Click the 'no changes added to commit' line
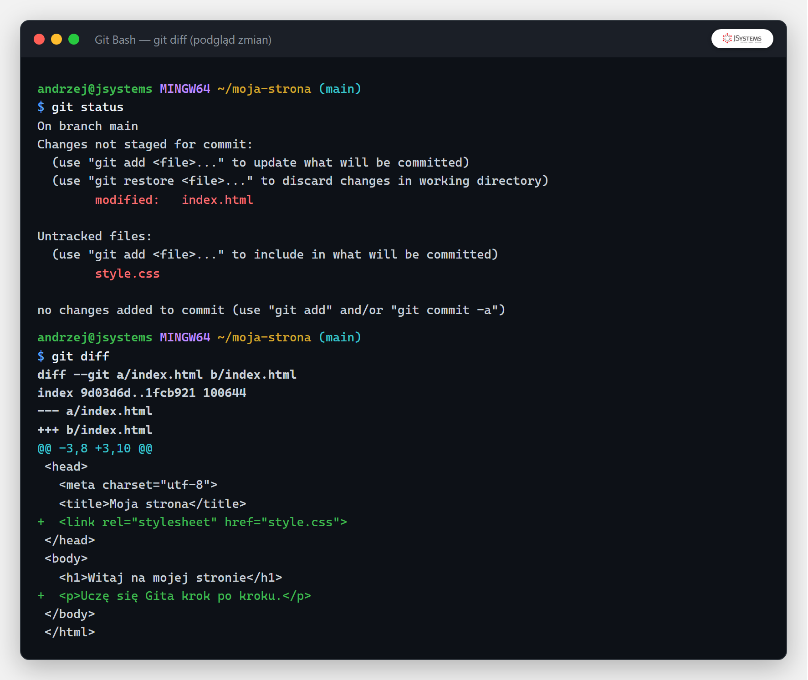Image resolution: width=808 pixels, height=680 pixels. click(271, 310)
